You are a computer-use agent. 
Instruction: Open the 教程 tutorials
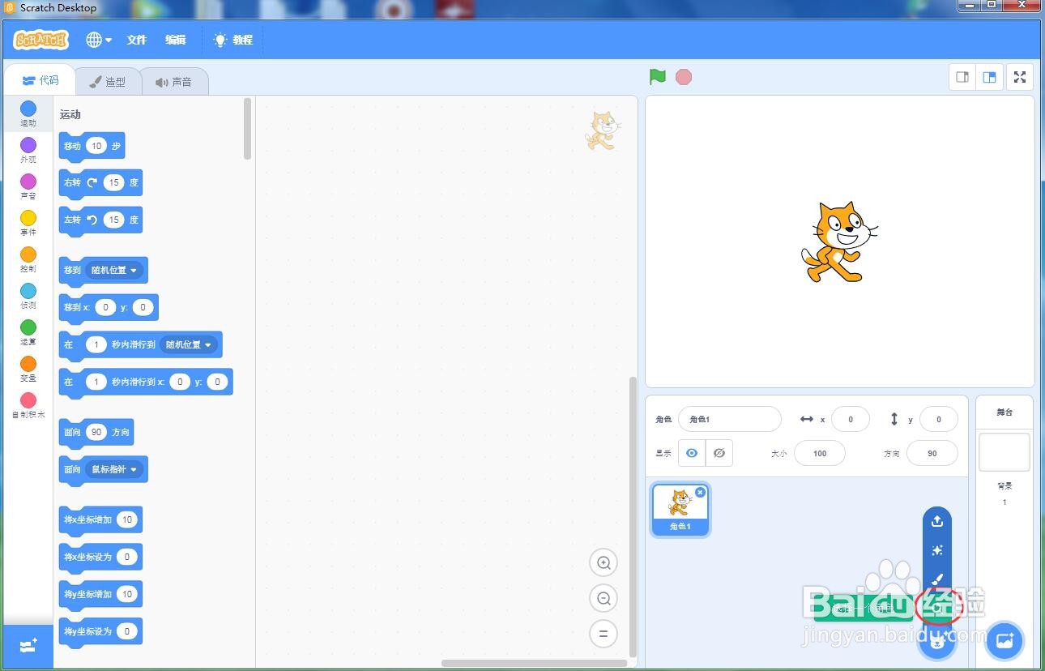click(x=233, y=39)
